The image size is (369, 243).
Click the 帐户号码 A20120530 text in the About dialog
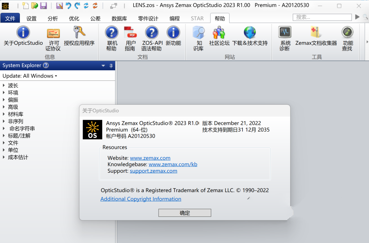coord(131,136)
